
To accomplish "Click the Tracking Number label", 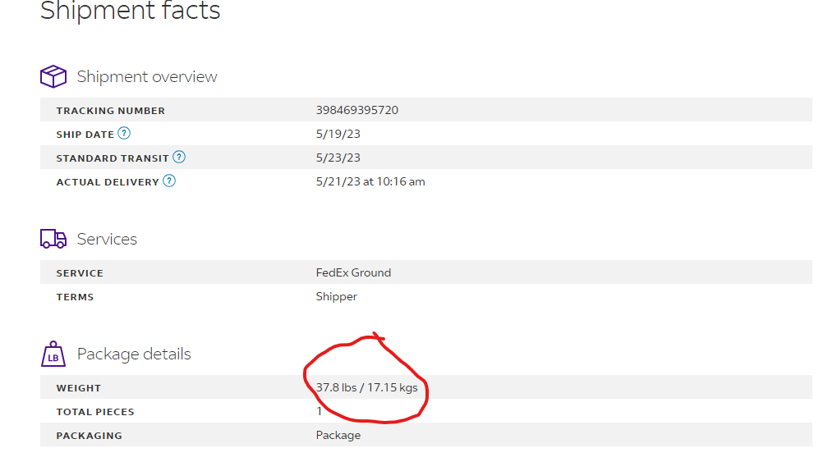I will (111, 111).
